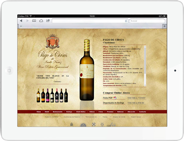Open the Degustación en Bodega link
Viewport: 184px width, 141px height.
(x=113, y=103)
